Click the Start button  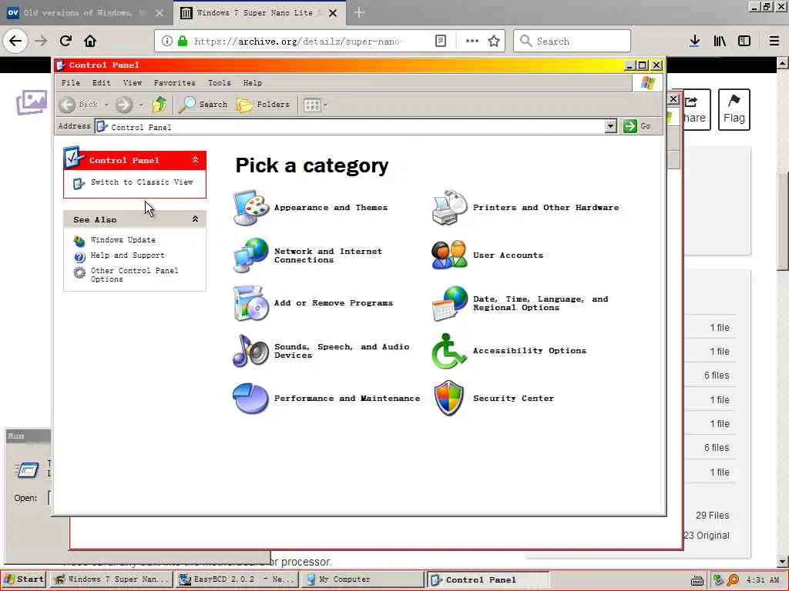tap(24, 579)
